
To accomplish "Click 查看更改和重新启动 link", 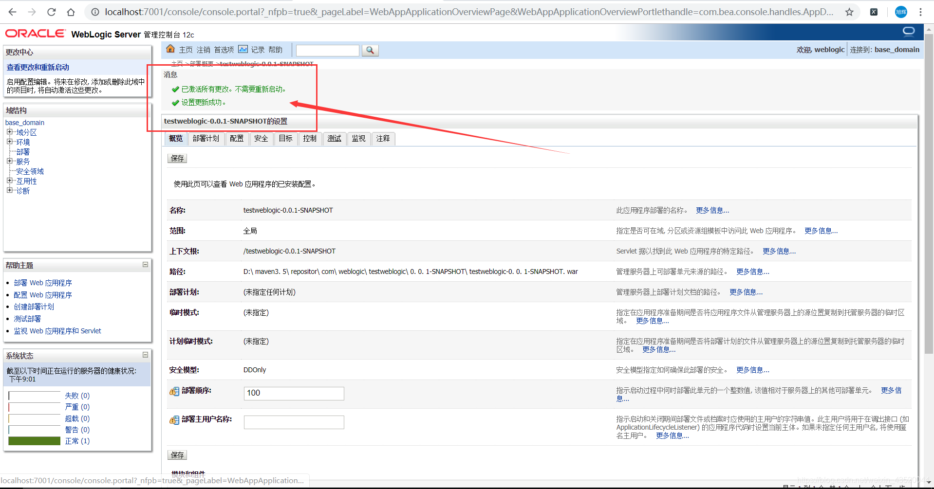I will (x=38, y=67).
